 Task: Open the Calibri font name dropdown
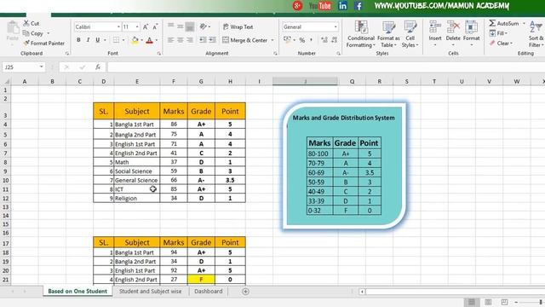point(118,26)
